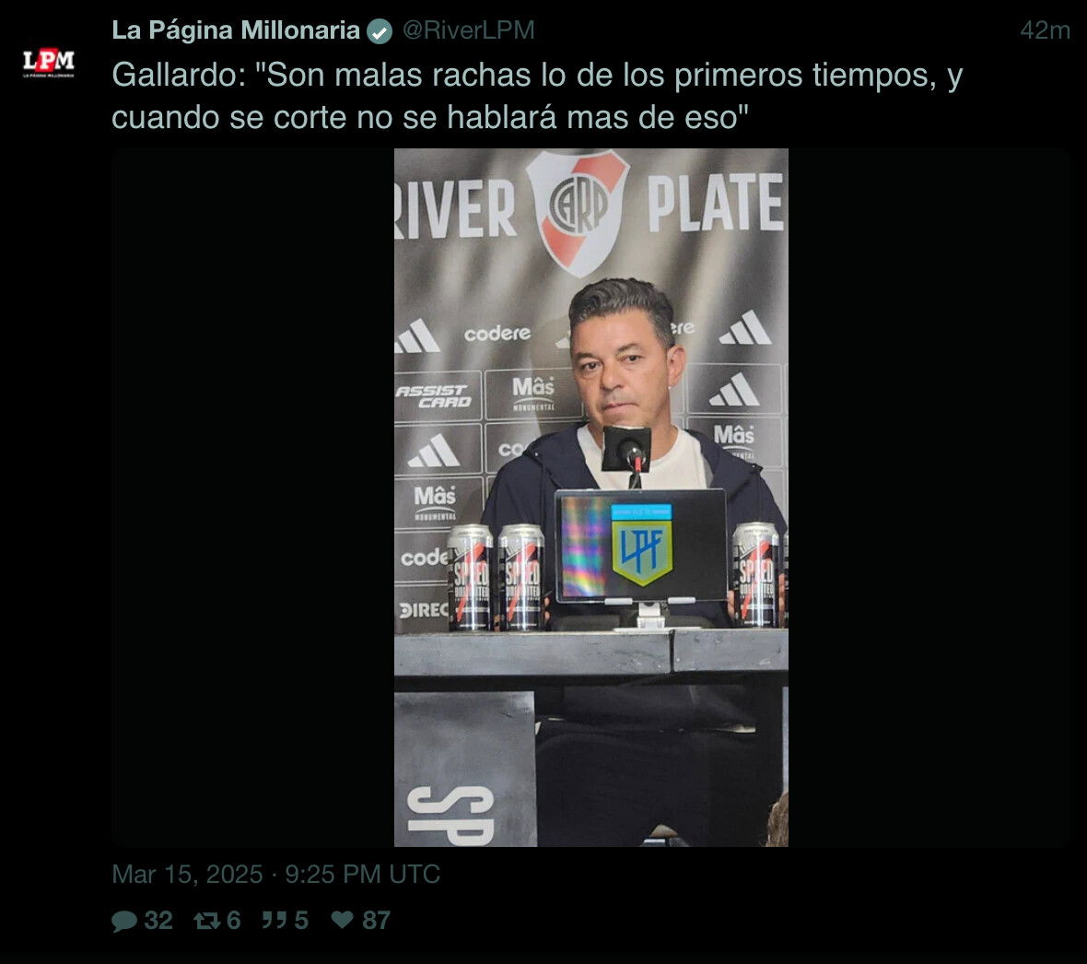Click the 6 retweets count
Screen dimensions: 1087x964
[234, 921]
